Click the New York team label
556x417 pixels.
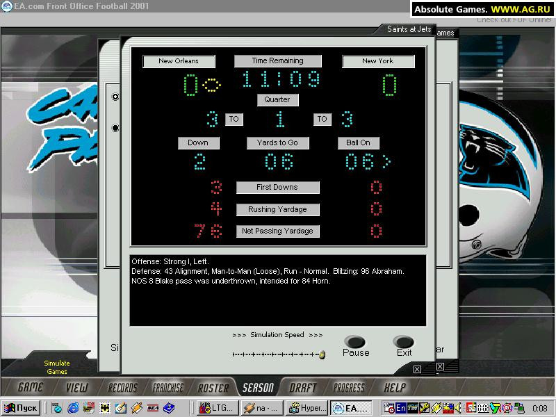378,61
